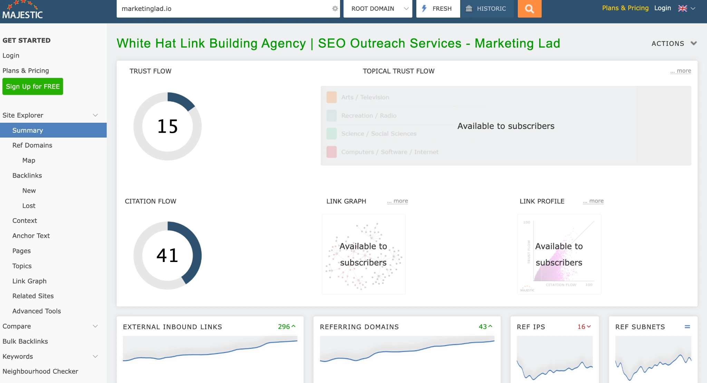
Task: Open Ref Domains in sidebar
Action: (x=32, y=145)
